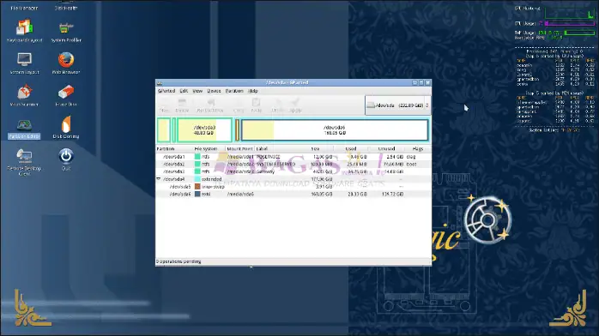Viewport: 599px width, 336px height.
Task: Sort by the Partition column header
Action: tap(174, 149)
